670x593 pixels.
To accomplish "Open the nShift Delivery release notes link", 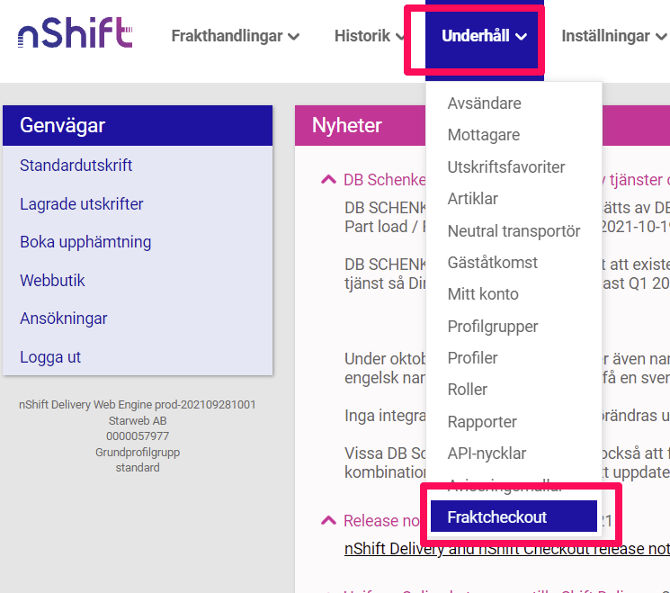I will pos(507,549).
